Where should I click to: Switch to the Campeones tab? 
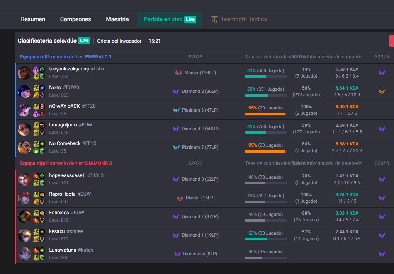(x=75, y=19)
